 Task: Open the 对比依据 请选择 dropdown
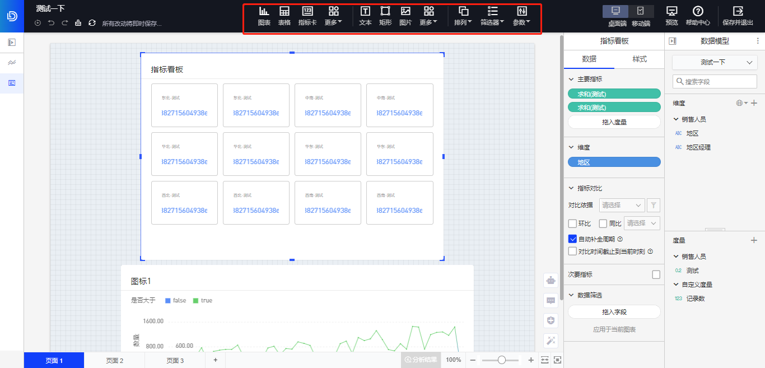[622, 205]
